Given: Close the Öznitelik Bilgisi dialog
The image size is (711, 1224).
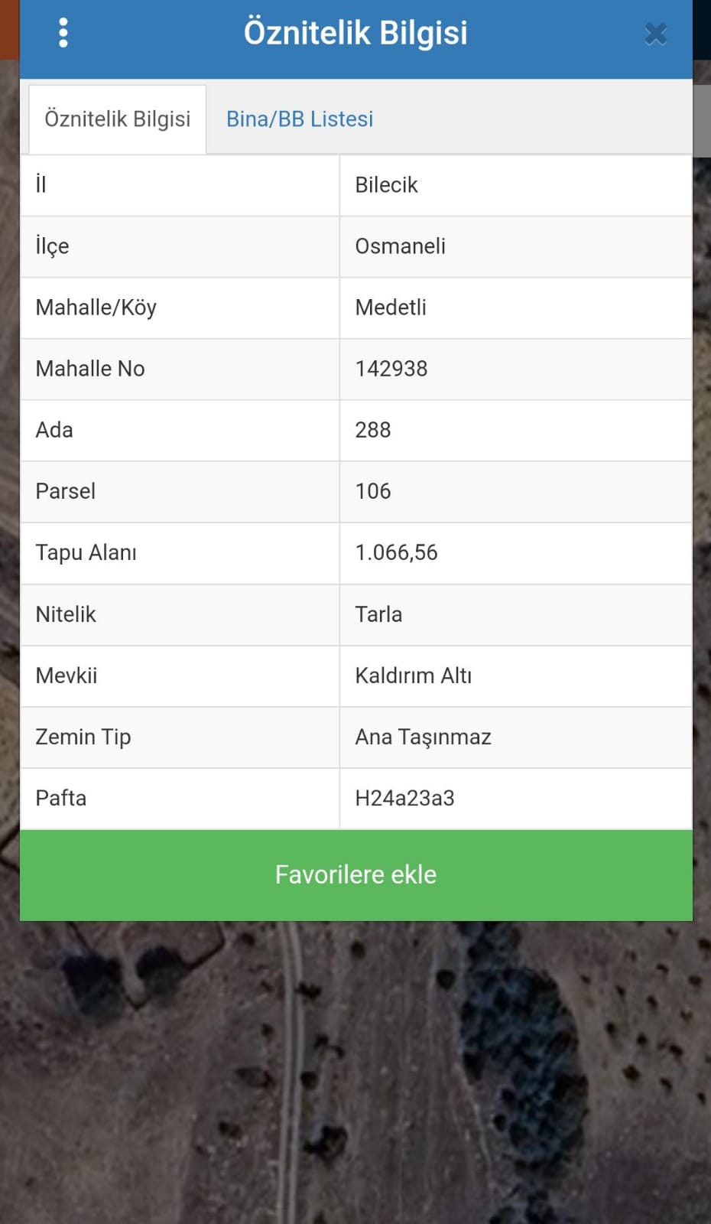Looking at the screenshot, I should 656,34.
